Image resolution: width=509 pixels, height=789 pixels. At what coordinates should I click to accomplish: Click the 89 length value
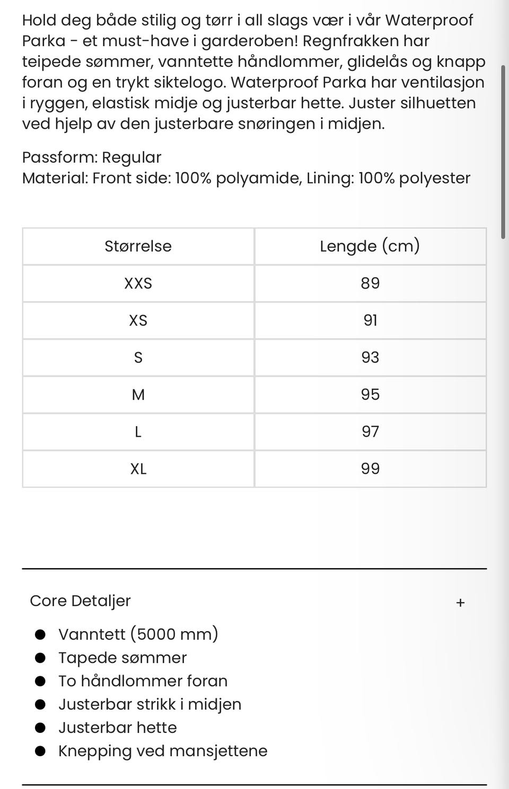370,283
